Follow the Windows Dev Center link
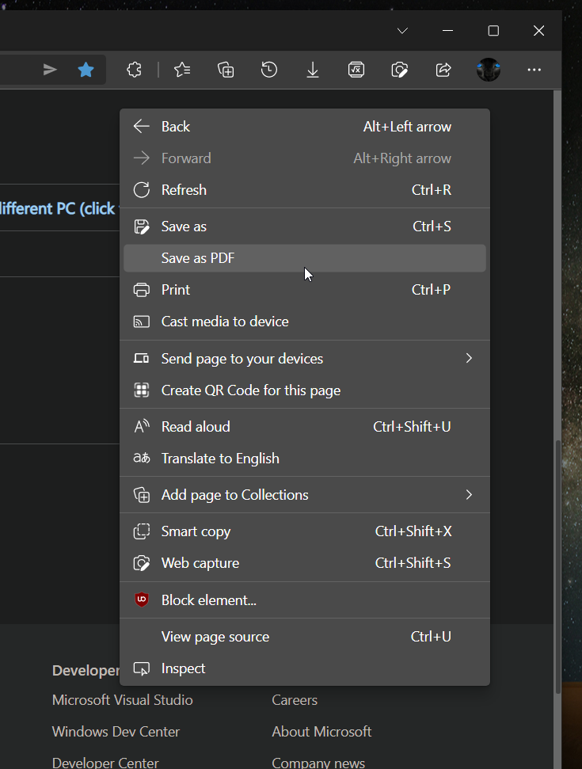This screenshot has width=582, height=769. 116,732
